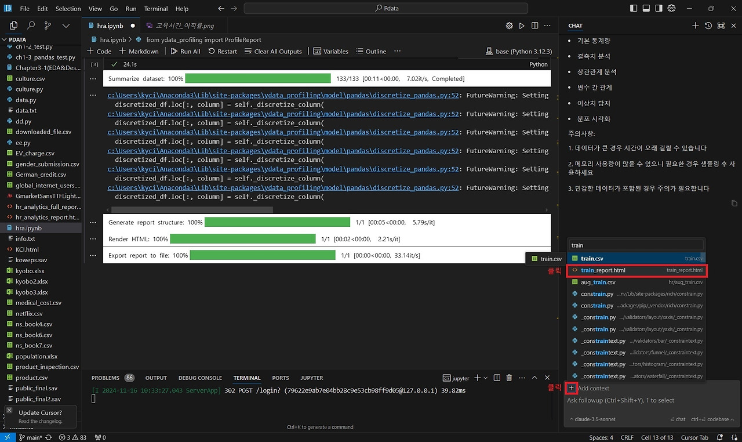Go forward with the navigation arrow
Image resolution: width=742 pixels, height=442 pixels.
tap(234, 9)
